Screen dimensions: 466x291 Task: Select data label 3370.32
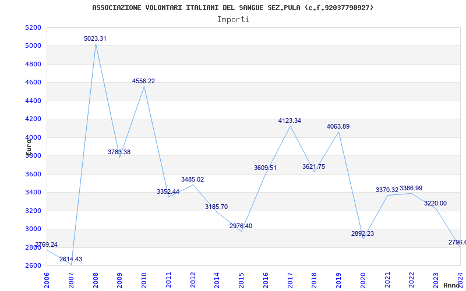click(387, 190)
